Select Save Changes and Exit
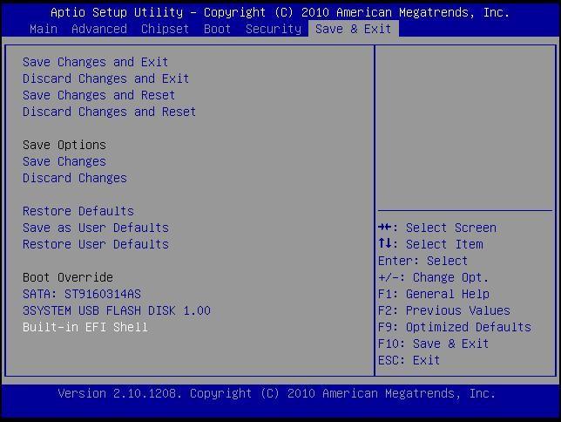561x422 pixels. (95, 62)
